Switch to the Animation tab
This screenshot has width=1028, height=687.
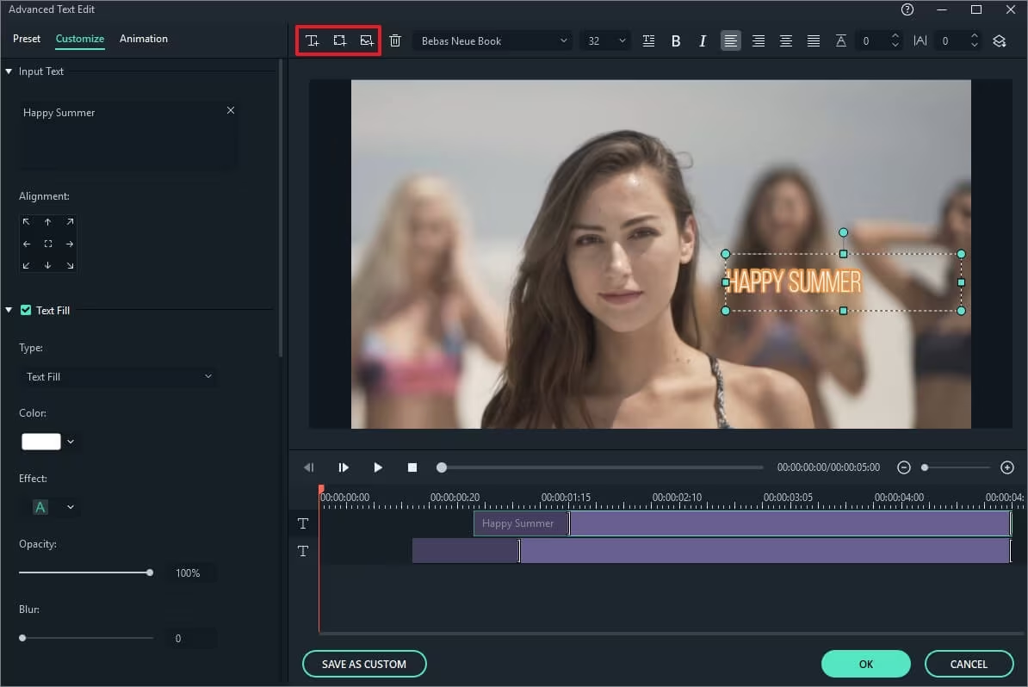coord(143,39)
